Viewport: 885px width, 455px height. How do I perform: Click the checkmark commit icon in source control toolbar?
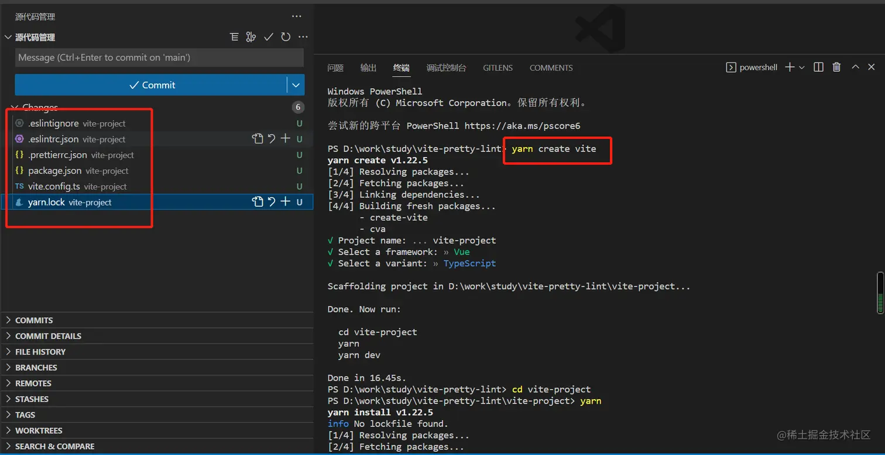(x=269, y=37)
